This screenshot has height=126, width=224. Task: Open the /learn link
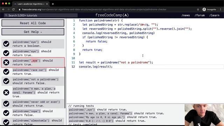tap(214, 15)
